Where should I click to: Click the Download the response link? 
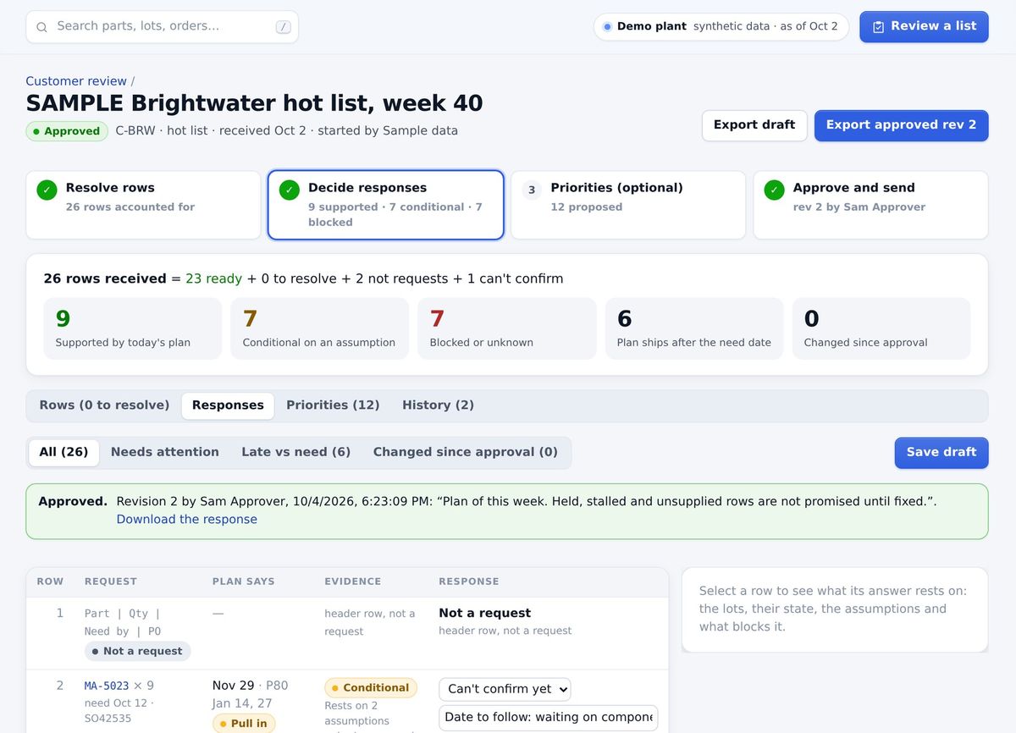coord(187,520)
